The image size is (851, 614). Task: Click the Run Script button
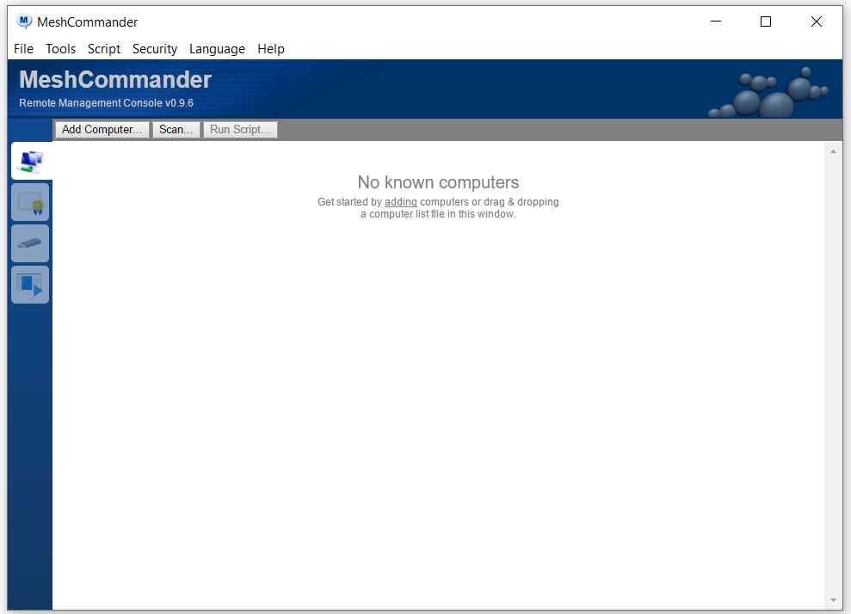240,130
